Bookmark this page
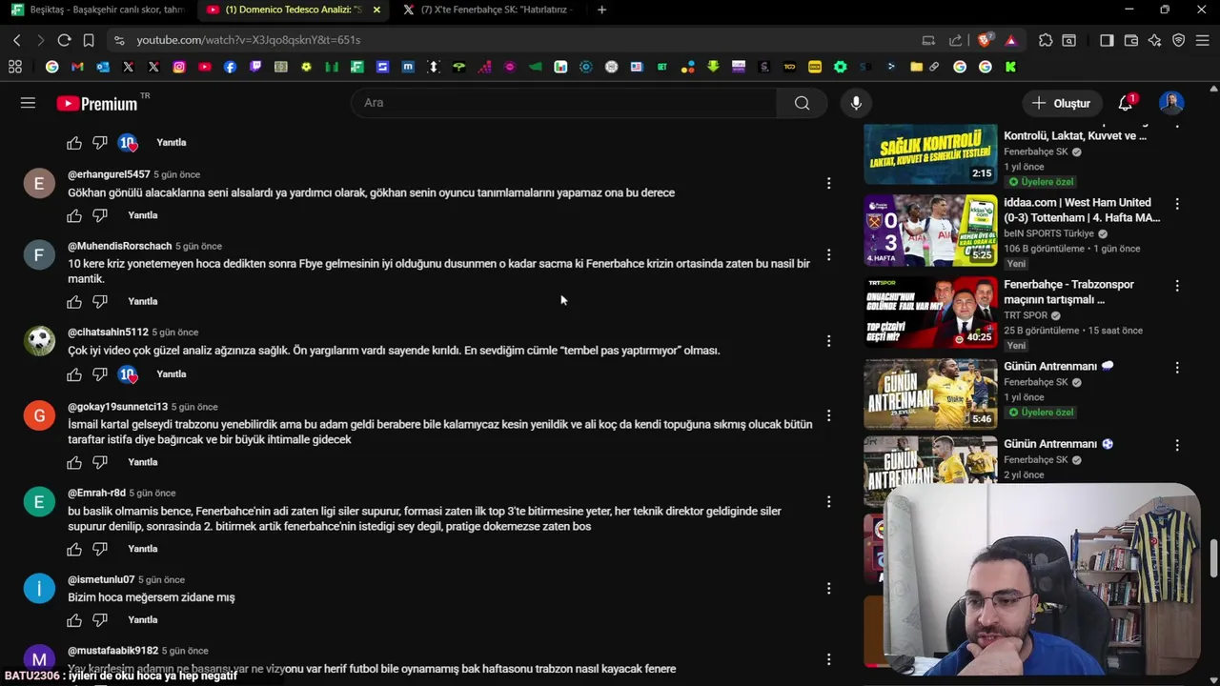The height and width of the screenshot is (686, 1220). point(89,40)
